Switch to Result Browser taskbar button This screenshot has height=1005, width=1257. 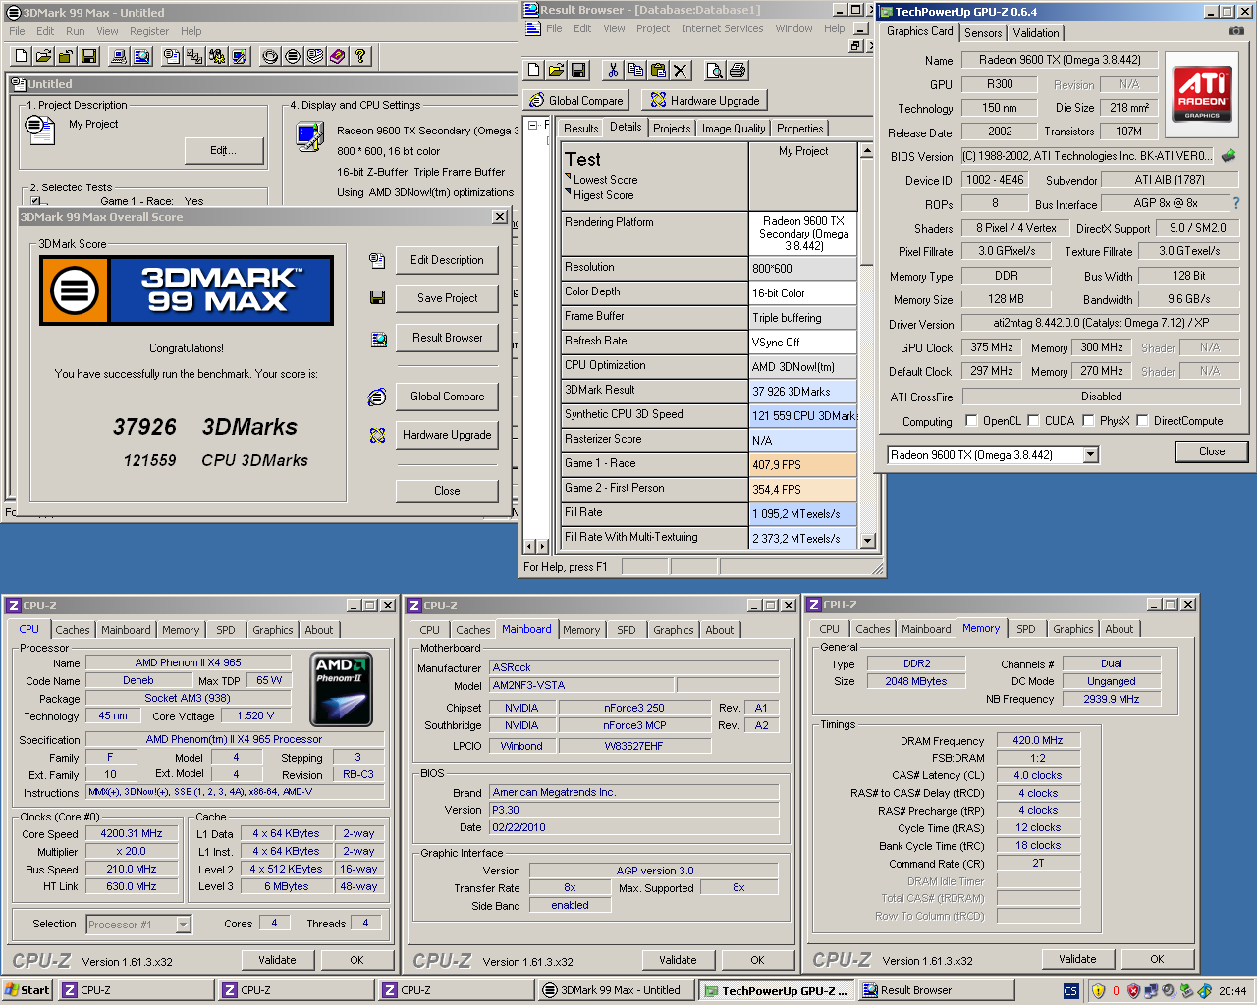(936, 990)
